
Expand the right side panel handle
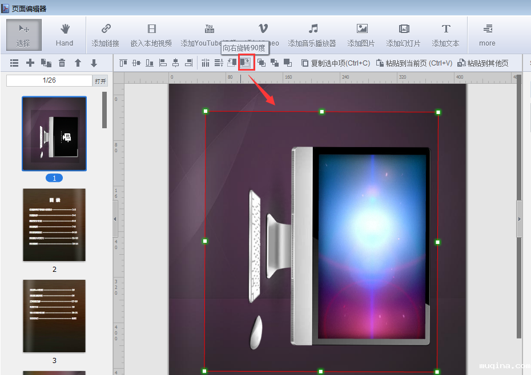(519, 219)
